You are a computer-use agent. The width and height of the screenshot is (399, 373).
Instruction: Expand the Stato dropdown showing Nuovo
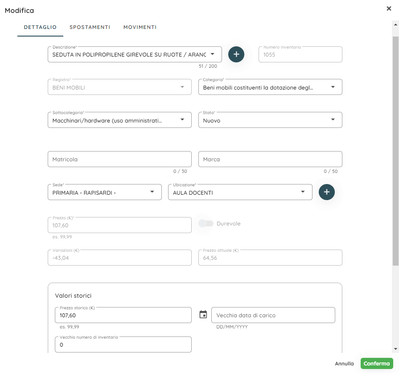pos(333,120)
